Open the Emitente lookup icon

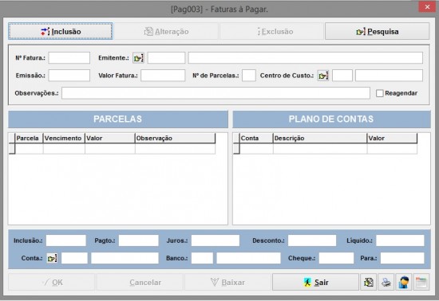coord(138,58)
